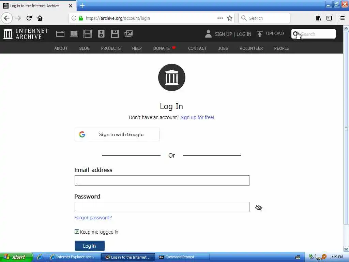The height and width of the screenshot is (262, 349).
Task: Close the Internet Archive login tab
Action: pos(71,6)
